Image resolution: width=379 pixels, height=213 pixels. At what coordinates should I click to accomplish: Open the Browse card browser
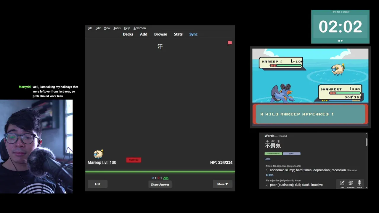[x=160, y=34]
